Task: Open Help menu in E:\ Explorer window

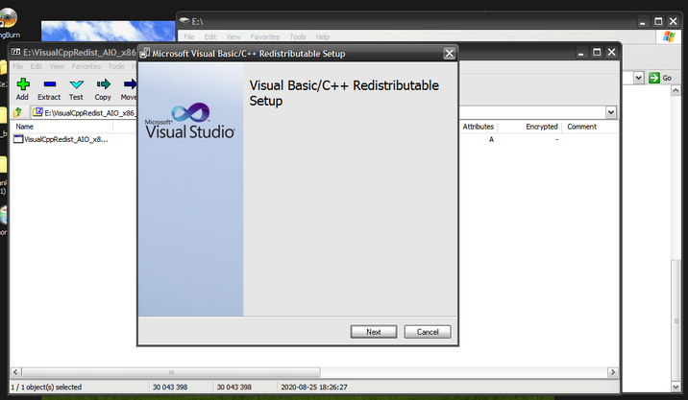Action: click(x=323, y=36)
